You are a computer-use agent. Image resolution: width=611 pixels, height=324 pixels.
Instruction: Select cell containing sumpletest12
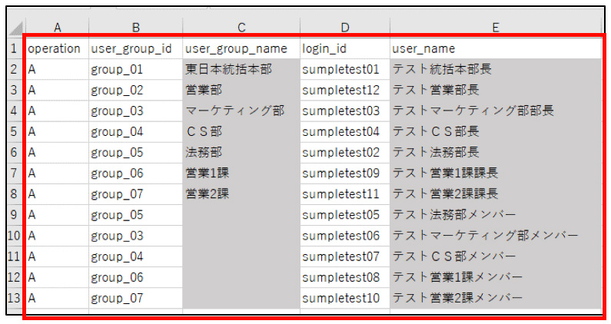(345, 90)
